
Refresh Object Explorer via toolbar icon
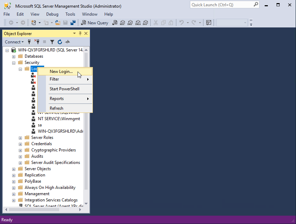click(60, 42)
